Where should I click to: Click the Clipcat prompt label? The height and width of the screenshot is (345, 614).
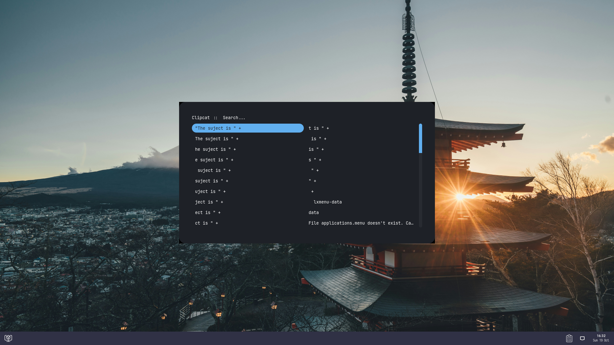click(201, 118)
